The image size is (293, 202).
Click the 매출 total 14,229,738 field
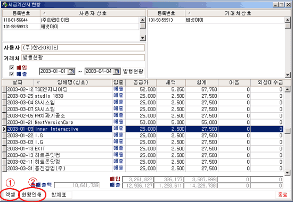[200, 186]
